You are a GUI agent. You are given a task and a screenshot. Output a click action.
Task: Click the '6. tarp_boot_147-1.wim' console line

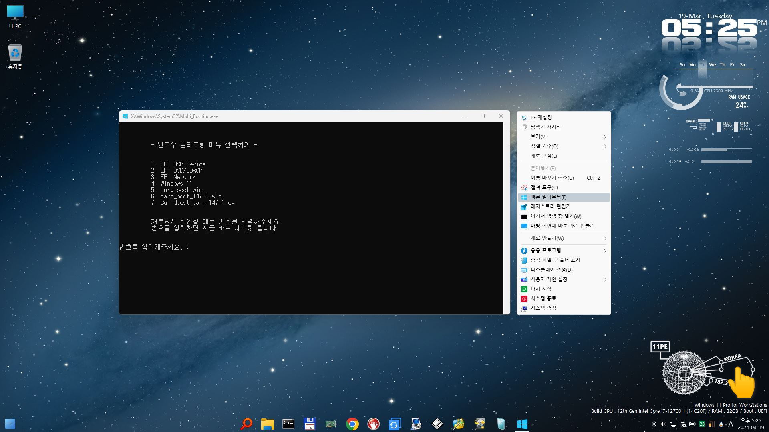coord(186,196)
